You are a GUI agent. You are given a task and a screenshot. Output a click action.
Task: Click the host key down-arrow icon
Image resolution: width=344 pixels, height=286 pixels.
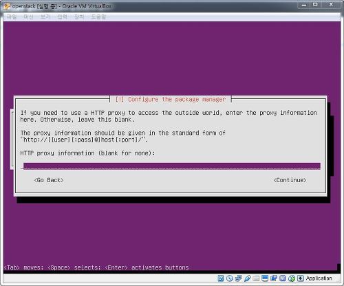(x=300, y=278)
